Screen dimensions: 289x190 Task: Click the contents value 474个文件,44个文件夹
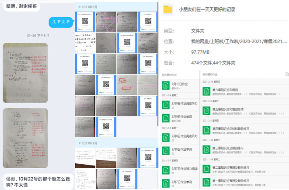213,63
